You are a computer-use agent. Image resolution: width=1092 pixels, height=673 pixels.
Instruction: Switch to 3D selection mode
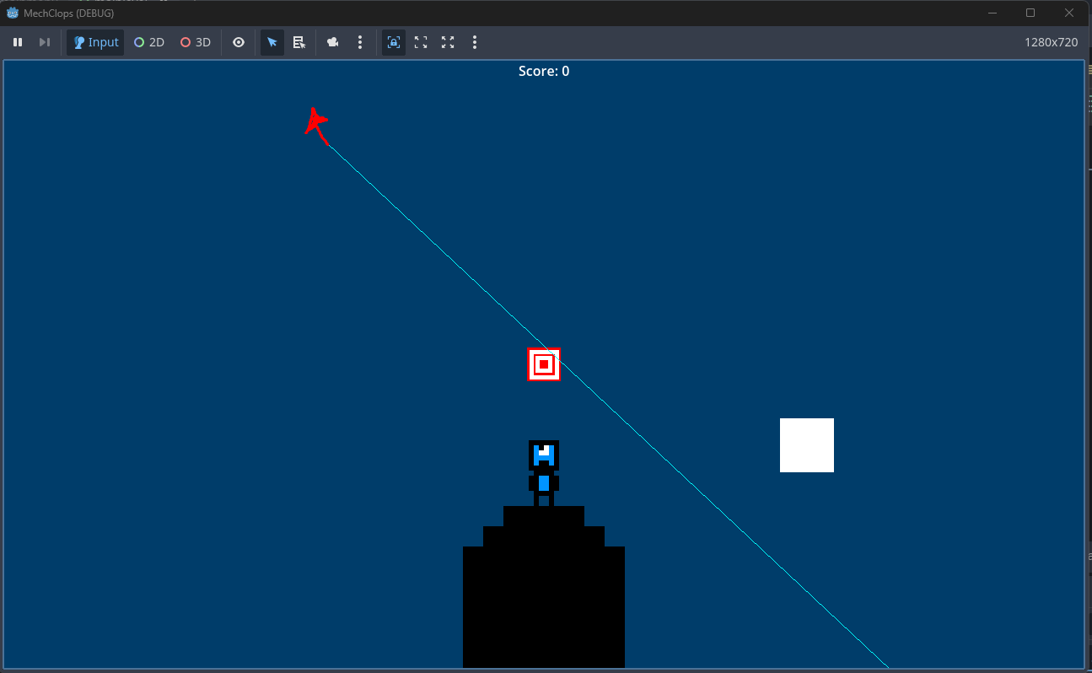click(196, 42)
